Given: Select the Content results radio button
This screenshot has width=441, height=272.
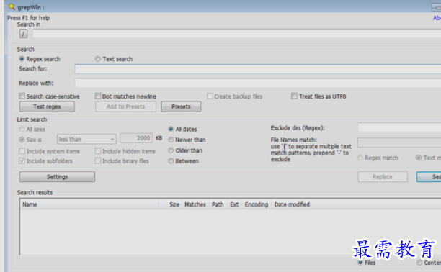Looking at the screenshot, I should (419, 263).
